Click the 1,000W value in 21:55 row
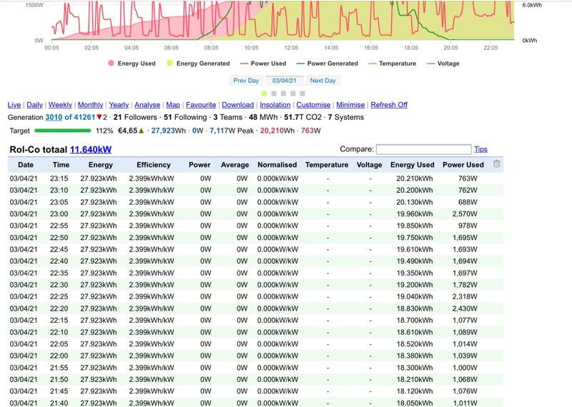Viewport: 572px width, 407px height. point(465,368)
